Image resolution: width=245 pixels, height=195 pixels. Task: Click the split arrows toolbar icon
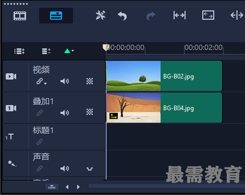point(237,15)
